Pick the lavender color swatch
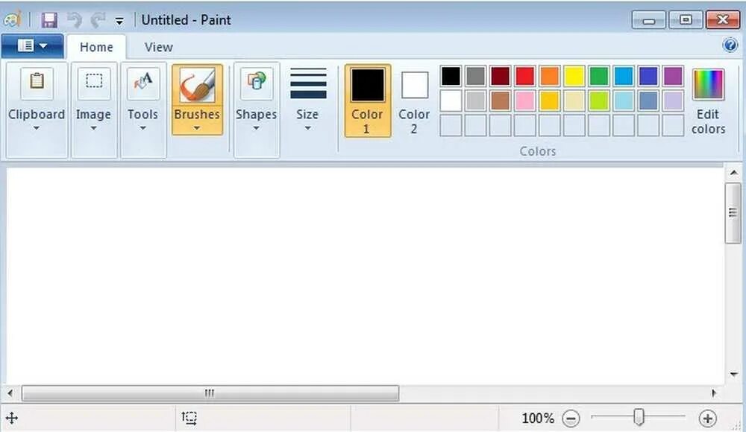 click(673, 101)
